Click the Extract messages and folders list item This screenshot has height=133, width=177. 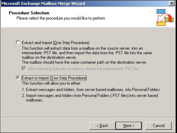coord(91,90)
